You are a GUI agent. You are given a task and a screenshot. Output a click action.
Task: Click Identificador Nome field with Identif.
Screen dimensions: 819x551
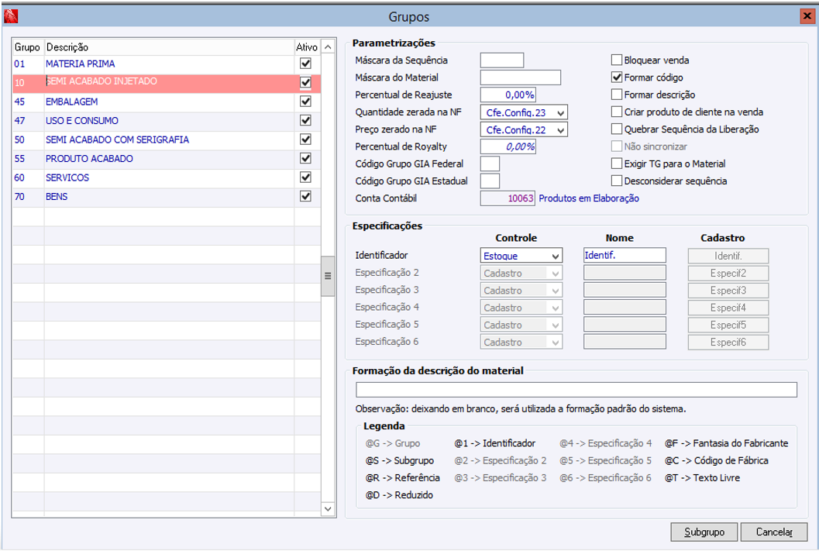[x=625, y=255]
